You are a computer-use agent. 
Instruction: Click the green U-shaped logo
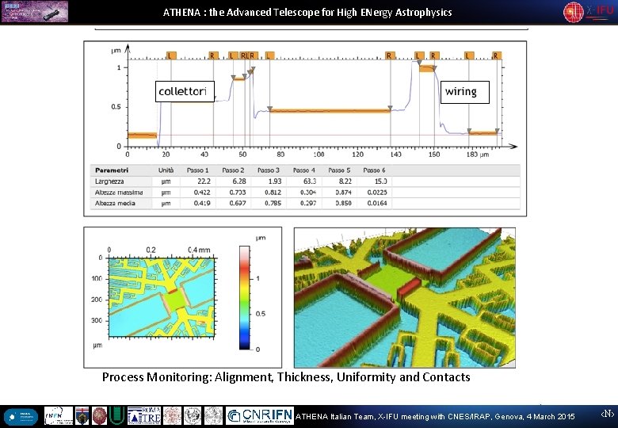point(117,415)
